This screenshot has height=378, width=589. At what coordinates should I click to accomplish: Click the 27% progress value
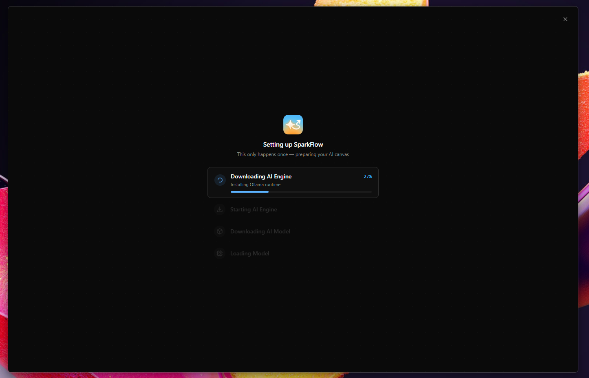(x=368, y=176)
